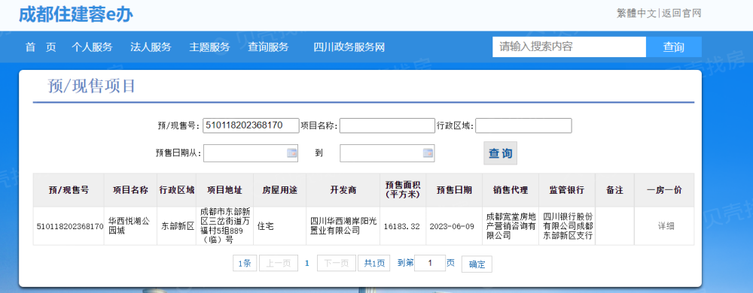The height and width of the screenshot is (293, 753).
Task: Click the 监管银行 column header
Action: click(x=567, y=190)
